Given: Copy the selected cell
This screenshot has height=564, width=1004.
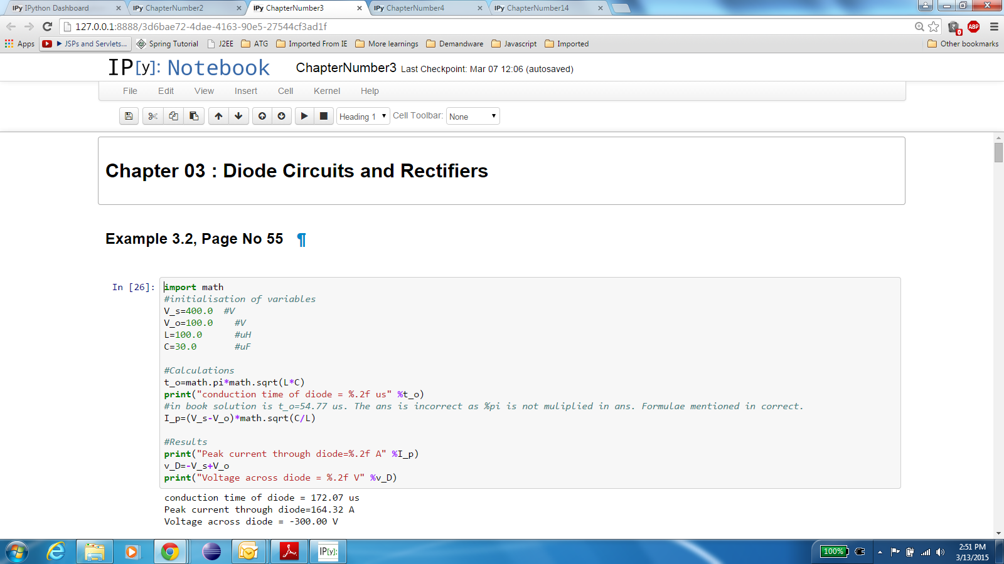Looking at the screenshot, I should [173, 116].
